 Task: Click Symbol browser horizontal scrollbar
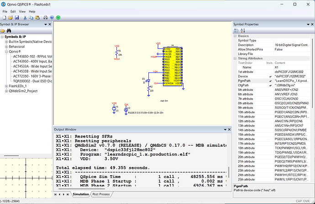(x=11, y=156)
